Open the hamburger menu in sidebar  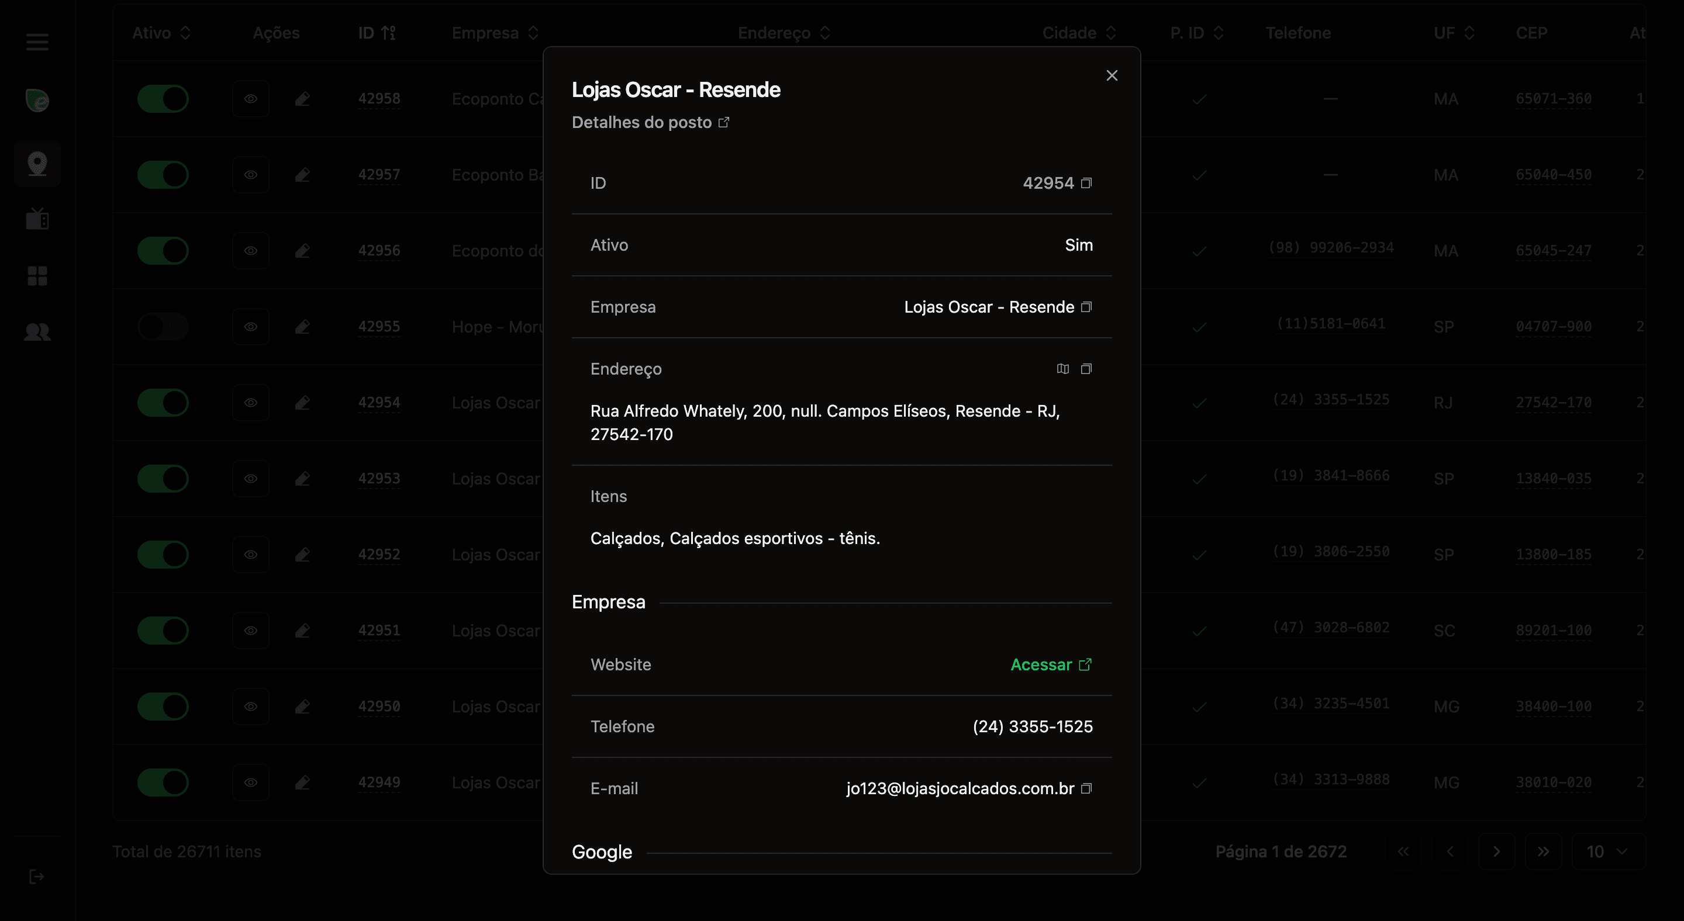(37, 43)
